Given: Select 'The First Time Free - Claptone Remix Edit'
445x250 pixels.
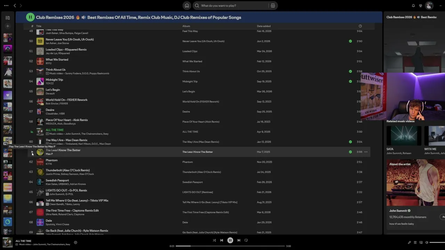Looking at the screenshot, I should [x=72, y=210].
